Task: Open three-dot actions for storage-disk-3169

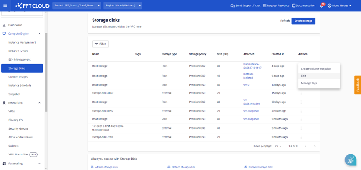Action: coord(301,93)
